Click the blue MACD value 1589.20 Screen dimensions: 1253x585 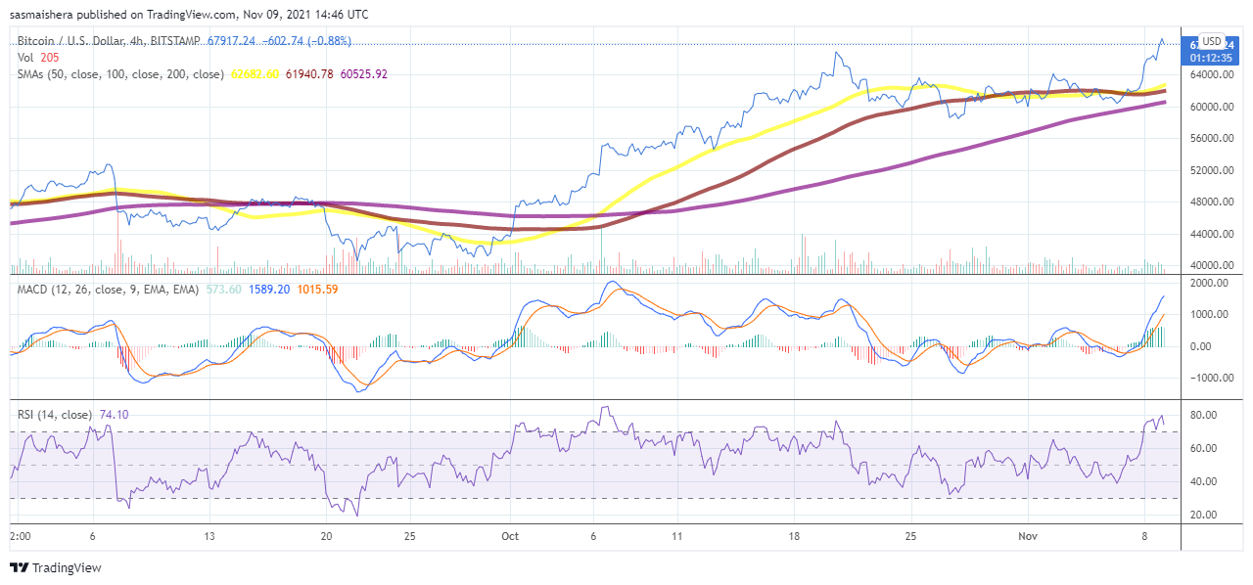pos(268,290)
